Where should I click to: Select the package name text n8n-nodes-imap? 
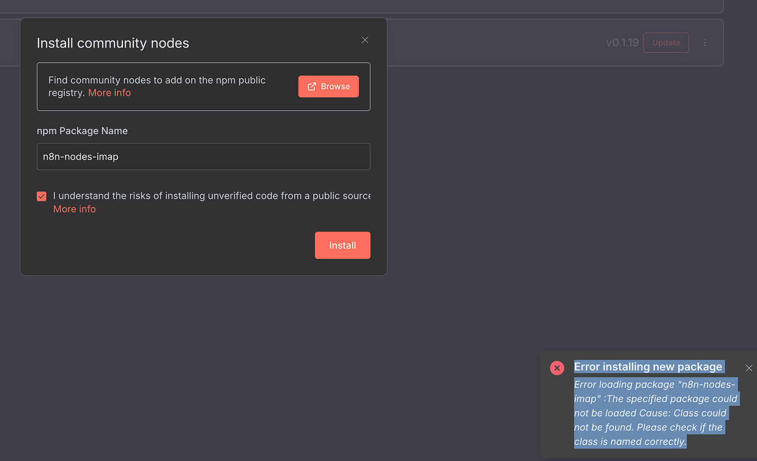coord(80,156)
